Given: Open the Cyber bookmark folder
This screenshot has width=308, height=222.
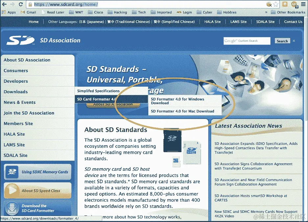Looking at the screenshot, I should tap(204, 12).
